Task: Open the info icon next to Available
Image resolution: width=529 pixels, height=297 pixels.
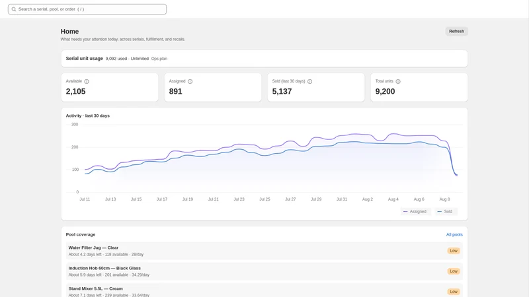Action: tap(87, 81)
